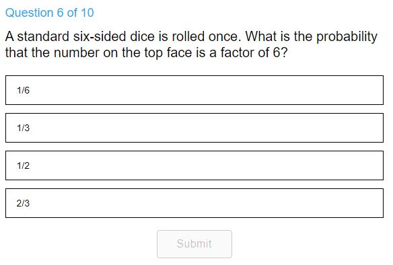Select the 1/6 answer option

click(194, 90)
